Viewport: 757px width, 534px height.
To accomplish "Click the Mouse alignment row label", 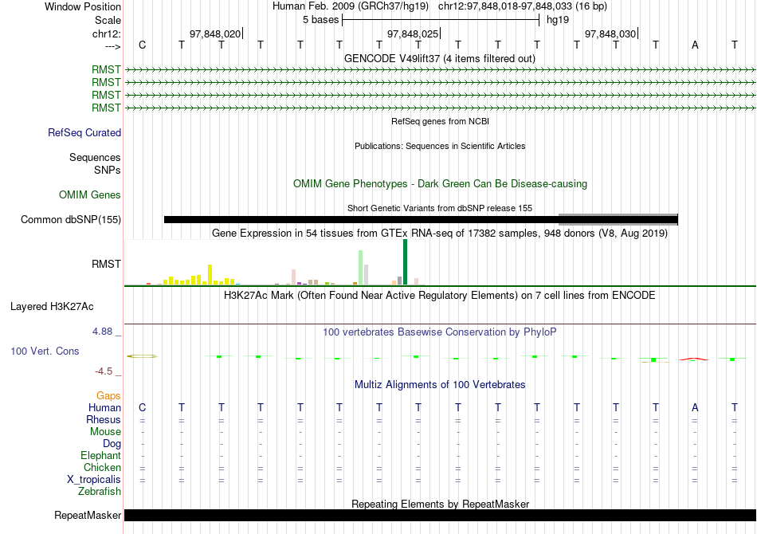I will click(106, 432).
